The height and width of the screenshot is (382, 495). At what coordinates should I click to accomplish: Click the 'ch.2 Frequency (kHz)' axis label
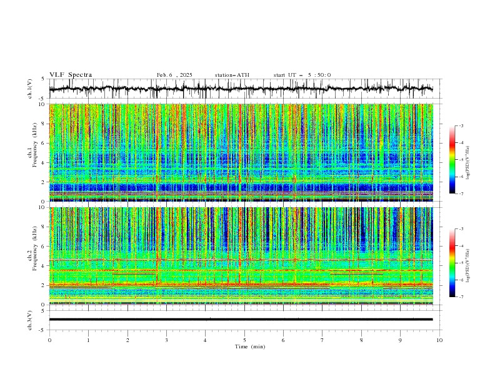[x=32, y=248]
